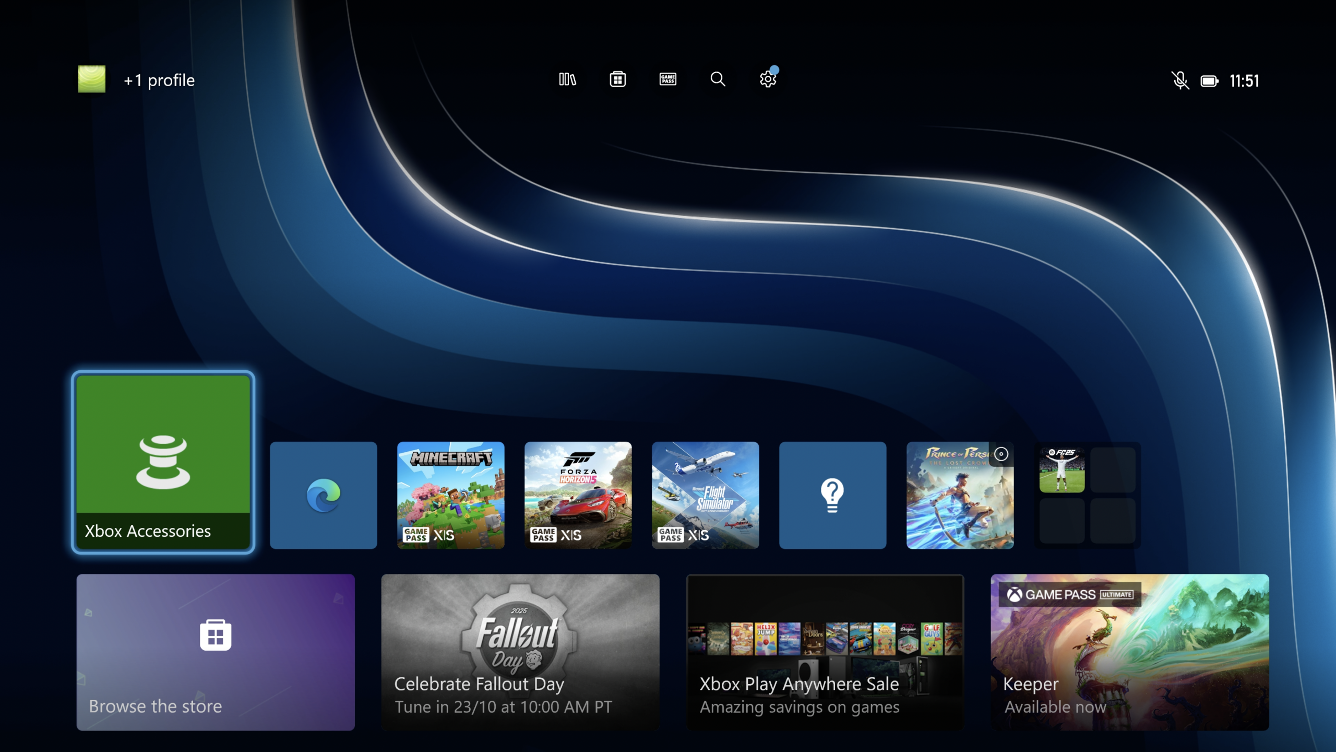Click the 11:51 clock
The width and height of the screenshot is (1336, 752).
(x=1244, y=81)
